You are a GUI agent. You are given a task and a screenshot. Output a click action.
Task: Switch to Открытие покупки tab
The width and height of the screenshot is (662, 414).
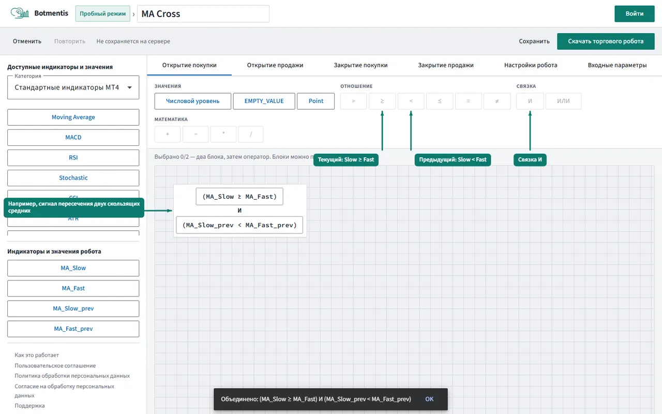(189, 65)
